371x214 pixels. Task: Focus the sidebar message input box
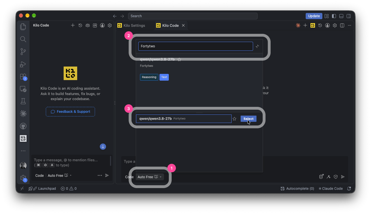(71, 162)
